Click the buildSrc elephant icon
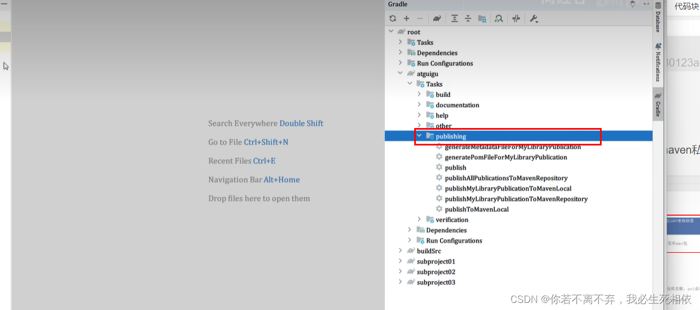The height and width of the screenshot is (310, 700). [x=411, y=251]
